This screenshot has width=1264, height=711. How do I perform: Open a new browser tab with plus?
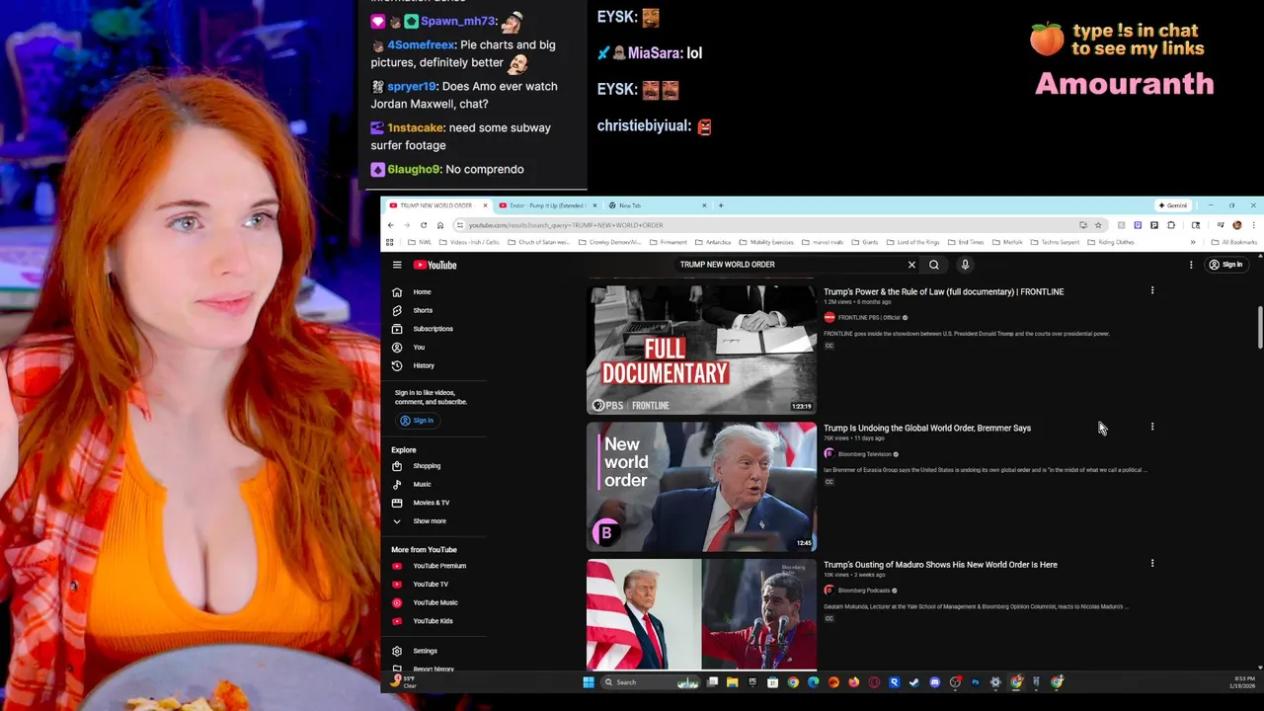[721, 205]
